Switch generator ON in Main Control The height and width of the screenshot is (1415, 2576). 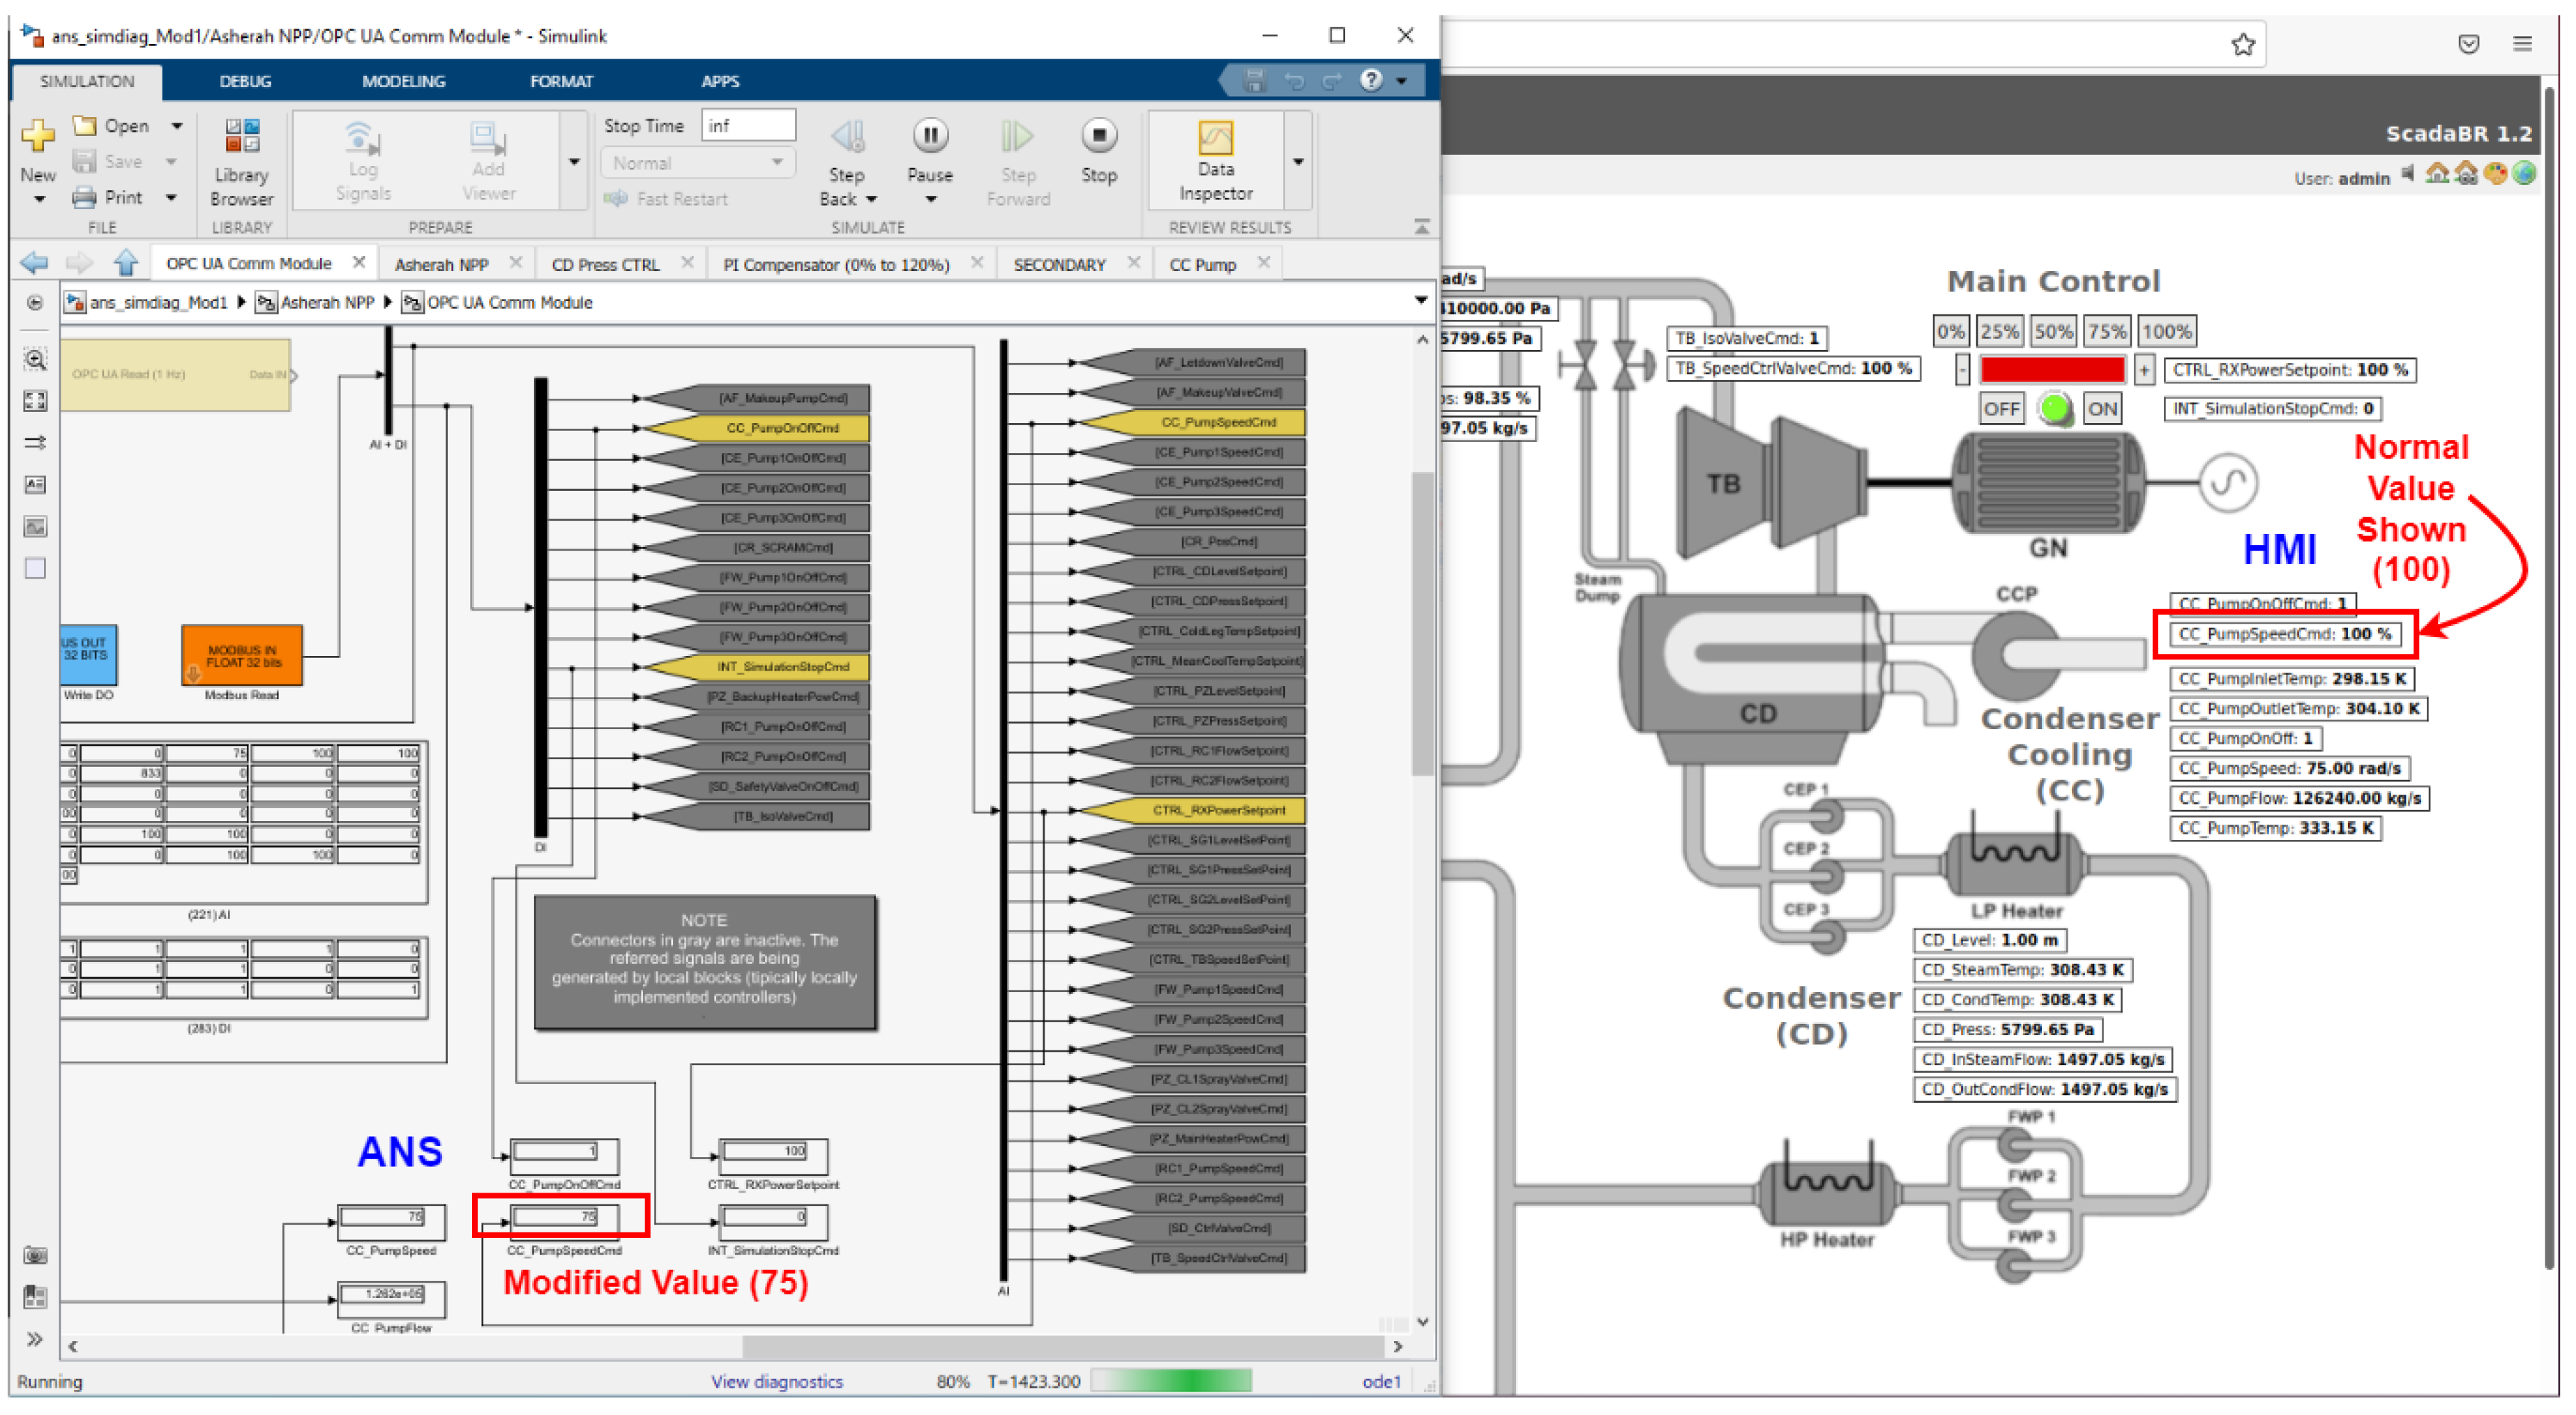(x=2102, y=408)
